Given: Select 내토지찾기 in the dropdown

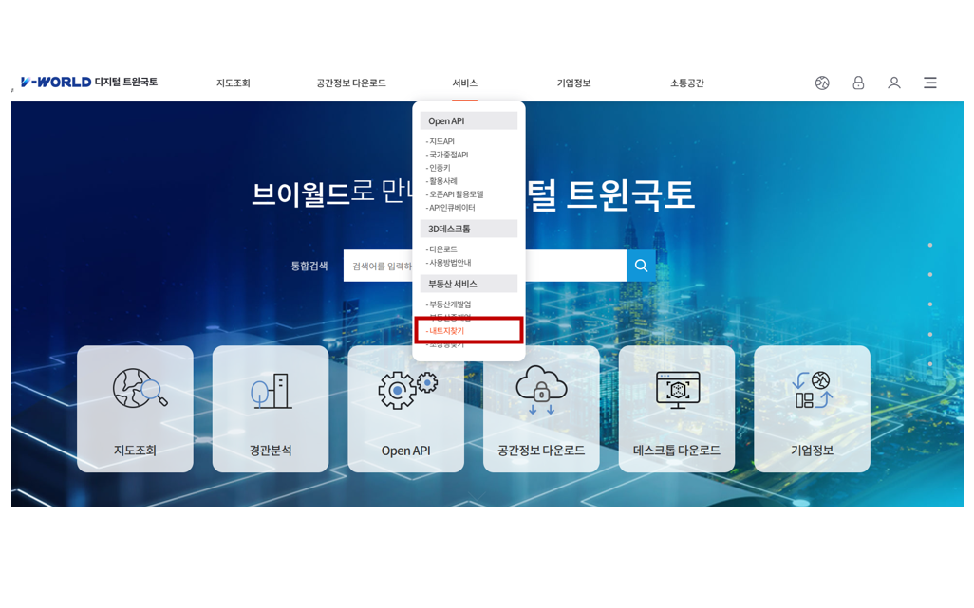Looking at the screenshot, I should click(x=447, y=331).
